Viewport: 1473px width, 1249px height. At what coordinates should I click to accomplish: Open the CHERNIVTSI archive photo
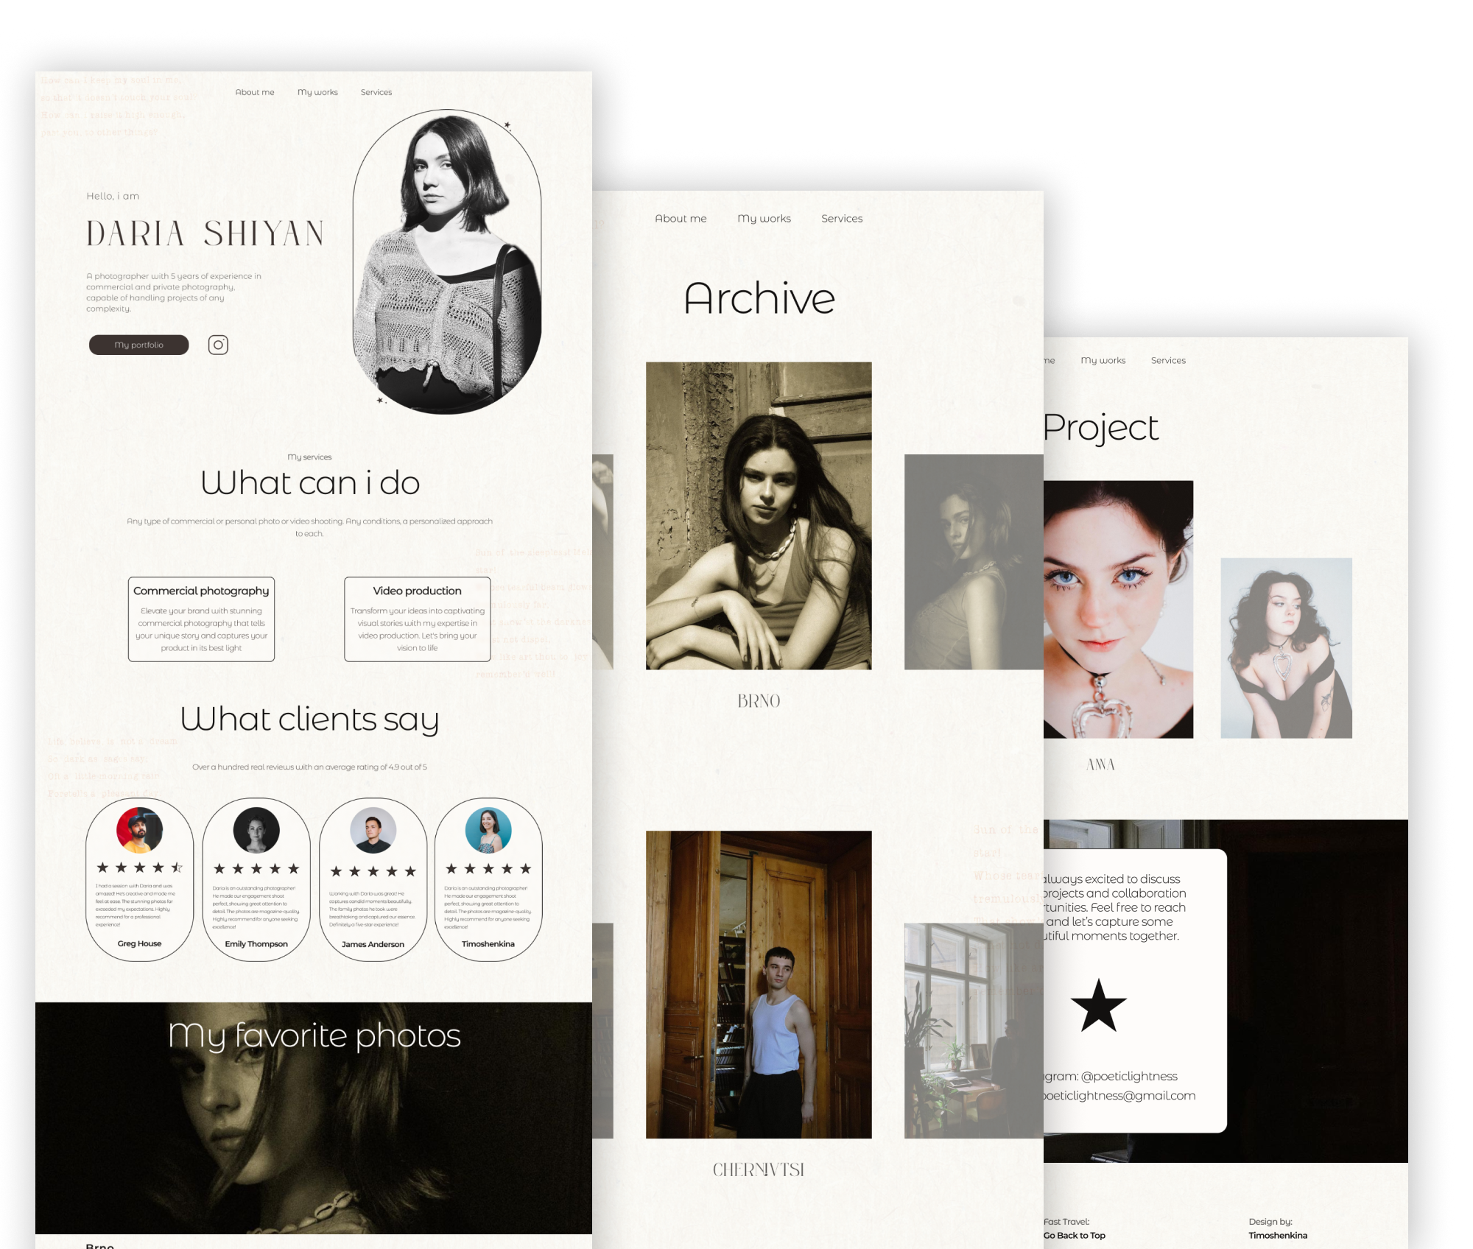pos(759,985)
